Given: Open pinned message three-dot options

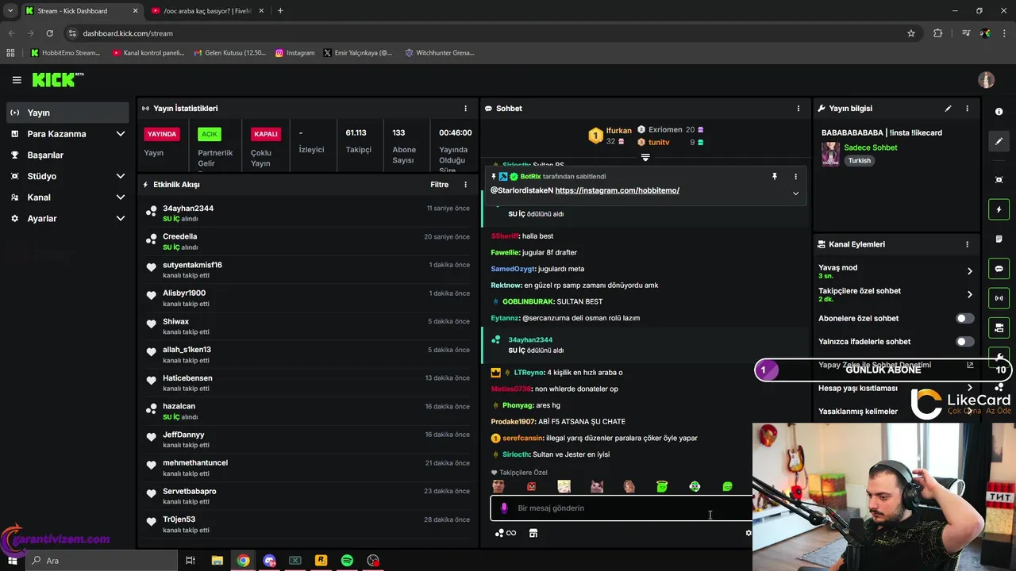Looking at the screenshot, I should (795, 177).
